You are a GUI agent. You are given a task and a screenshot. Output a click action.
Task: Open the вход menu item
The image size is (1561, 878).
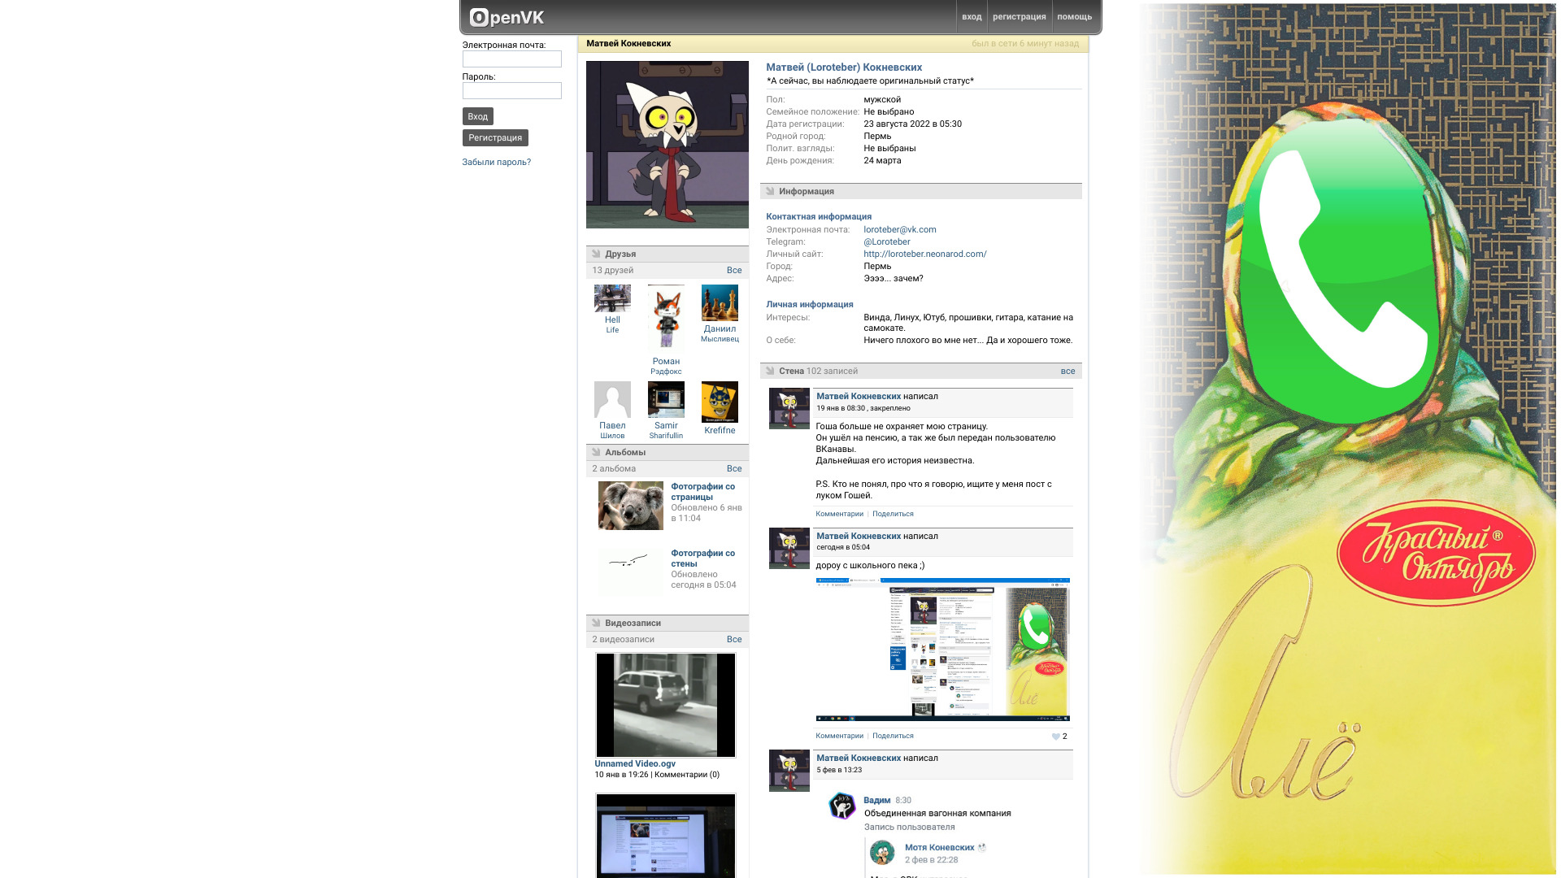972,16
